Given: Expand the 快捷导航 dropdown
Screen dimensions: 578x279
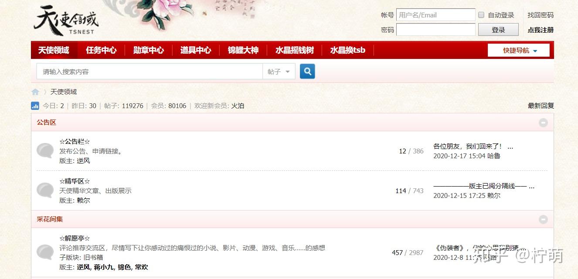Looking at the screenshot, I should (519, 50).
